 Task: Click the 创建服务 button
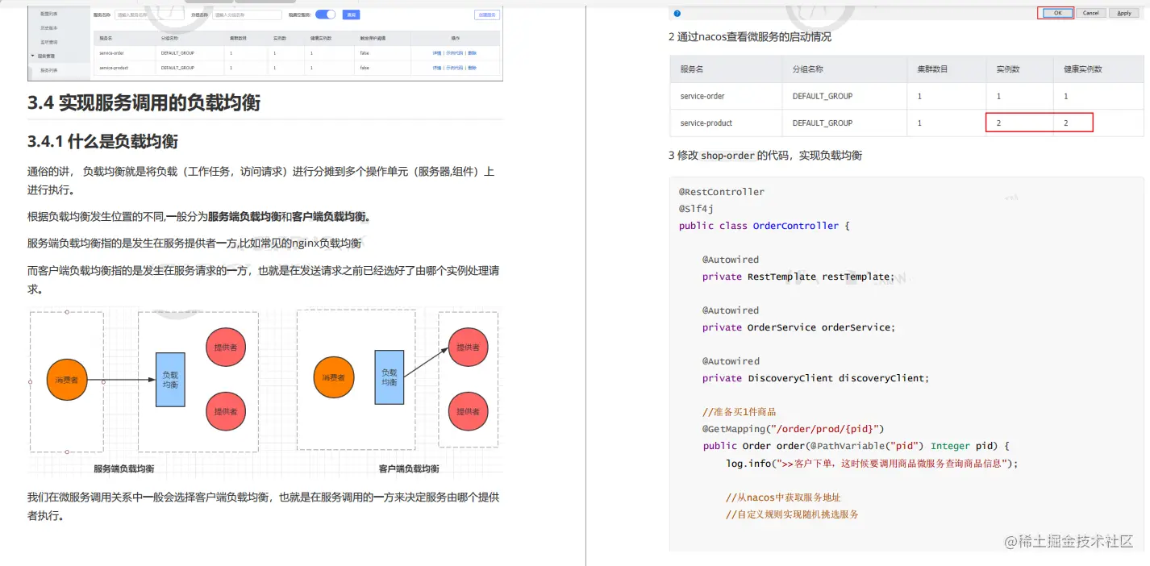pyautogui.click(x=486, y=15)
